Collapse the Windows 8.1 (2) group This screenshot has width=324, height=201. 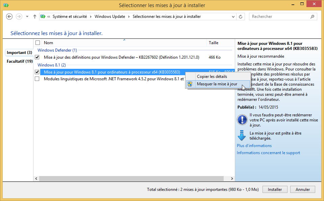[52, 65]
